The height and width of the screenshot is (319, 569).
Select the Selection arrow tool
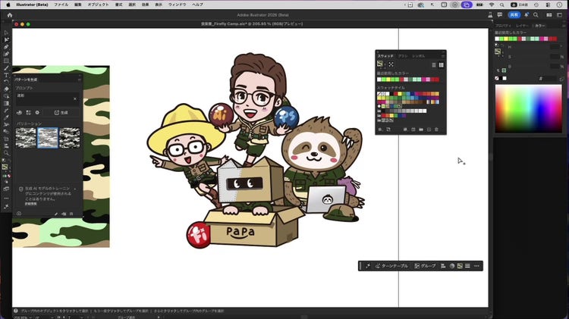(6, 33)
